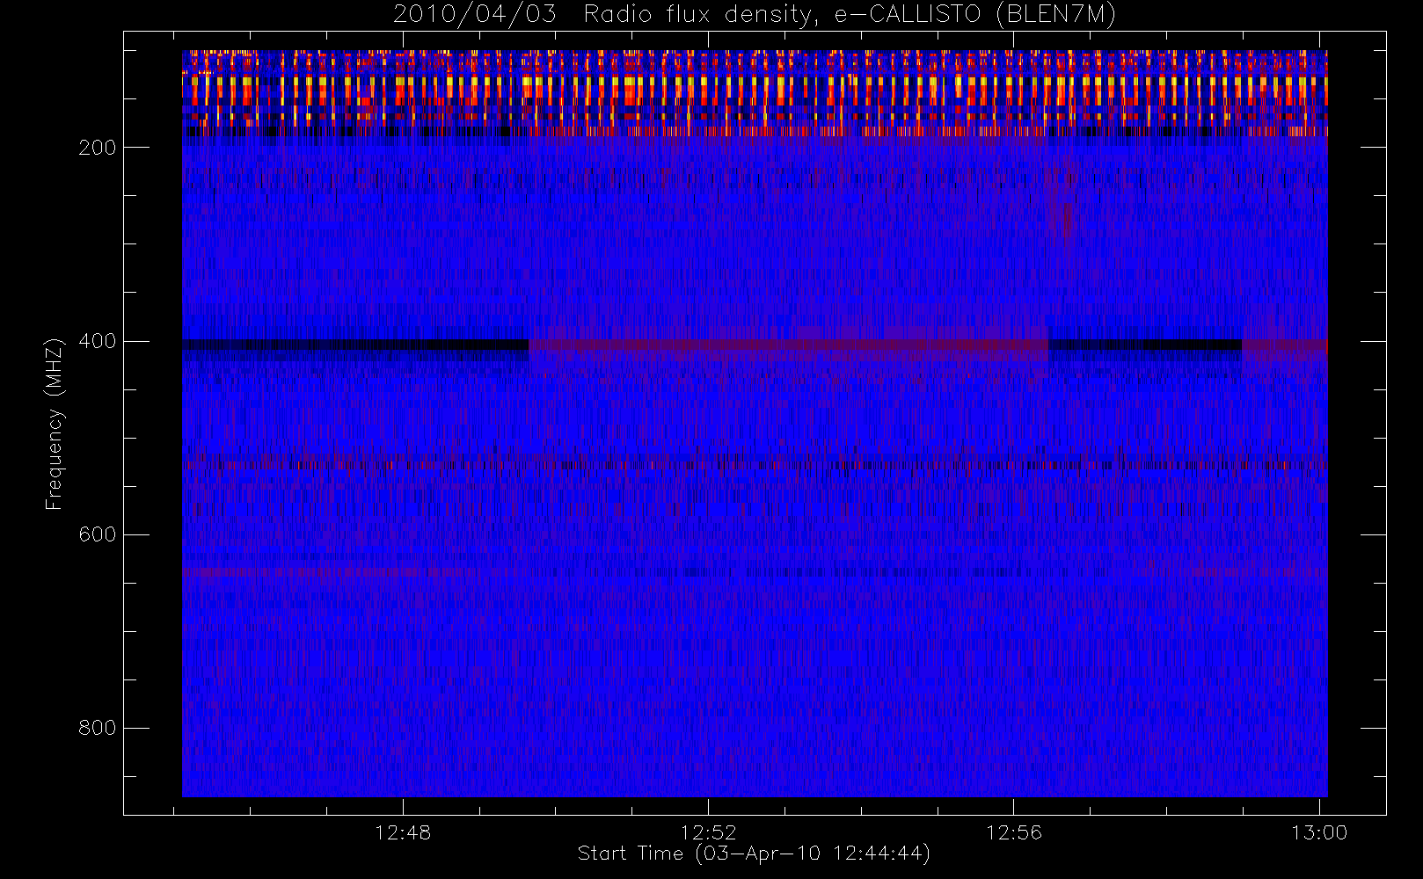Image resolution: width=1423 pixels, height=879 pixels.
Task: Click the Start Time axis caption
Action: (x=754, y=854)
